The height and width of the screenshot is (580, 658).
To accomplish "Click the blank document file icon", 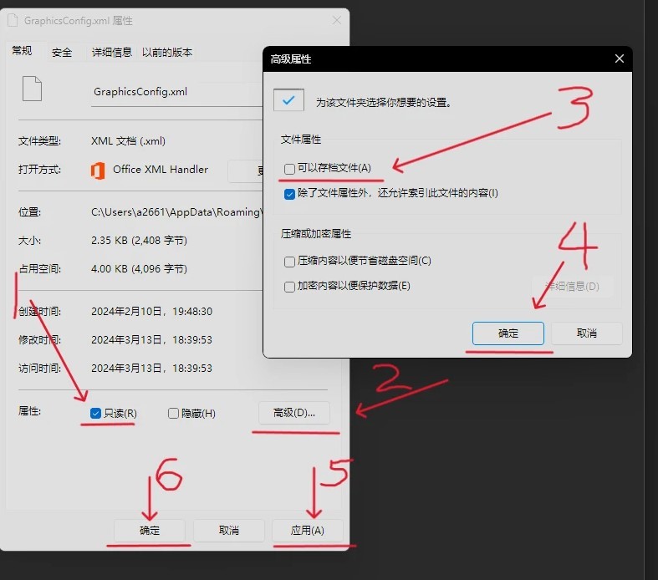I will click(x=32, y=89).
